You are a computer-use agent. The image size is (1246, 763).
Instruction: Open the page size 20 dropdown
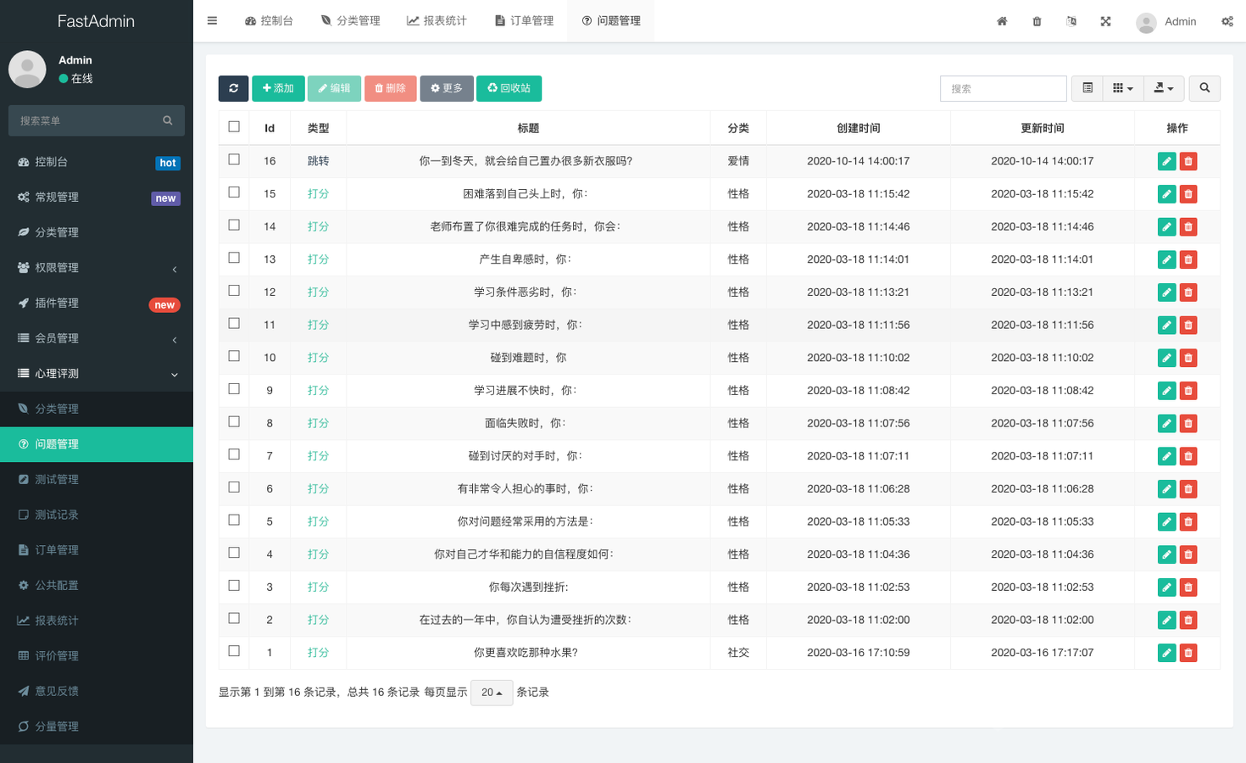coord(492,693)
